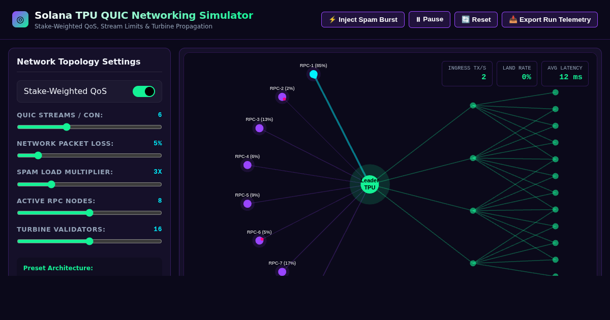Export run telemetry

click(550, 19)
